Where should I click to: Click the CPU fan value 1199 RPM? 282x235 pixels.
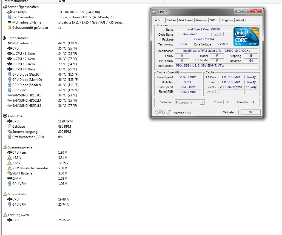[x=65, y=121]
